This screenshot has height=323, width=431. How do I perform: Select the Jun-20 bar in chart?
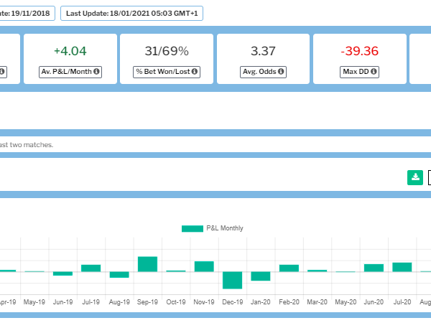click(x=374, y=268)
